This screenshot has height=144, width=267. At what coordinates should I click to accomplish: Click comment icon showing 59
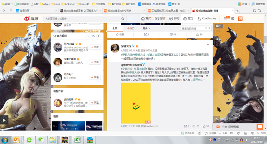tap(173, 35)
